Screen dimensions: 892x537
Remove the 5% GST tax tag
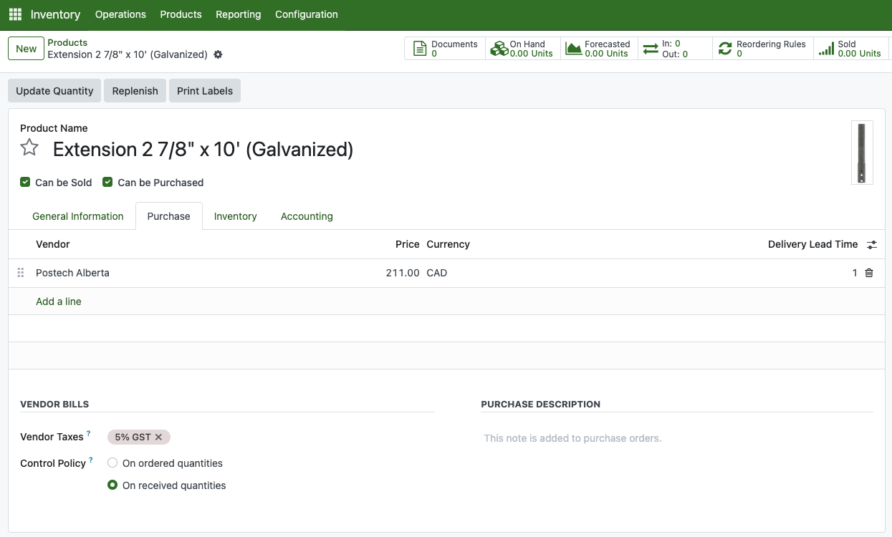(x=158, y=437)
